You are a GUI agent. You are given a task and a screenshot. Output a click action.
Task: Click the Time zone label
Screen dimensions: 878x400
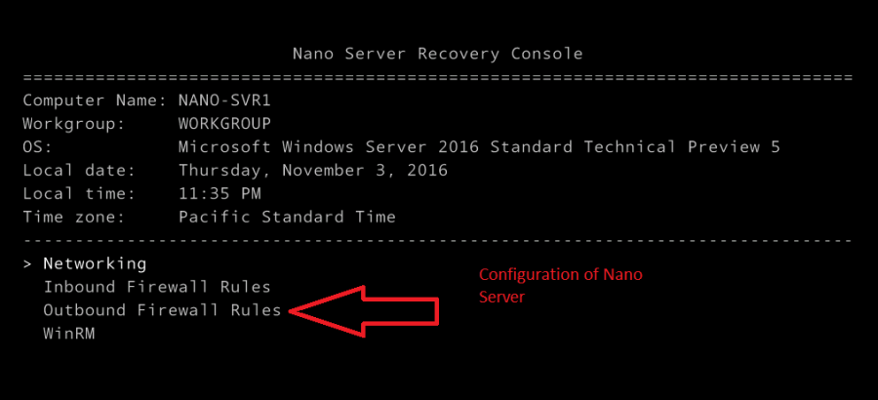pyautogui.click(x=74, y=217)
